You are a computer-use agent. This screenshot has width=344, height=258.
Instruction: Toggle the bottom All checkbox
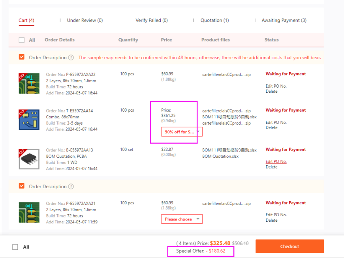tap(15, 247)
